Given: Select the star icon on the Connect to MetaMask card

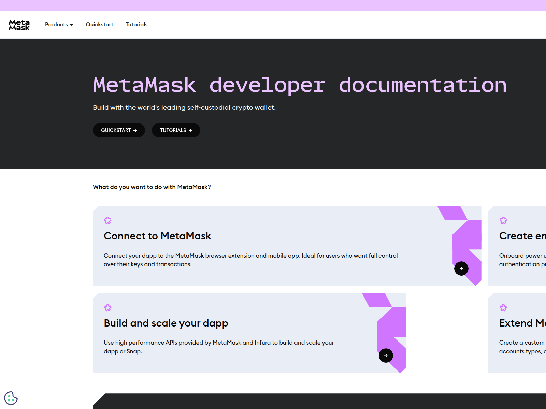Looking at the screenshot, I should [x=108, y=220].
